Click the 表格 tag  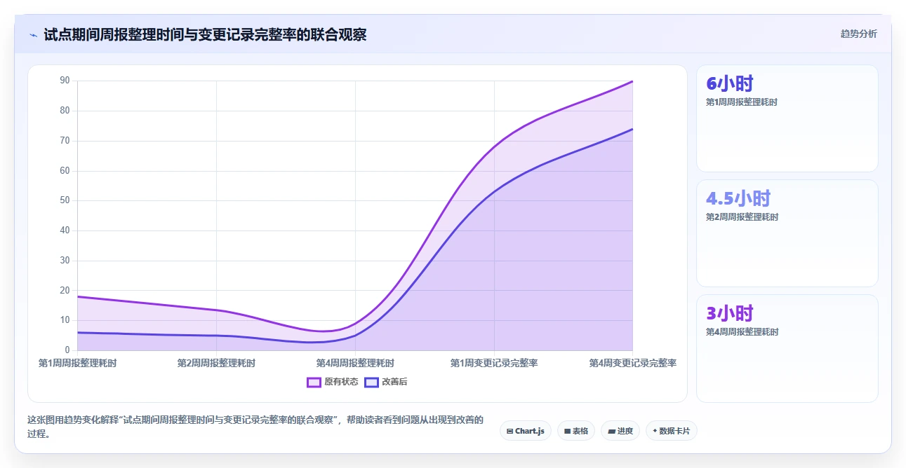point(576,431)
